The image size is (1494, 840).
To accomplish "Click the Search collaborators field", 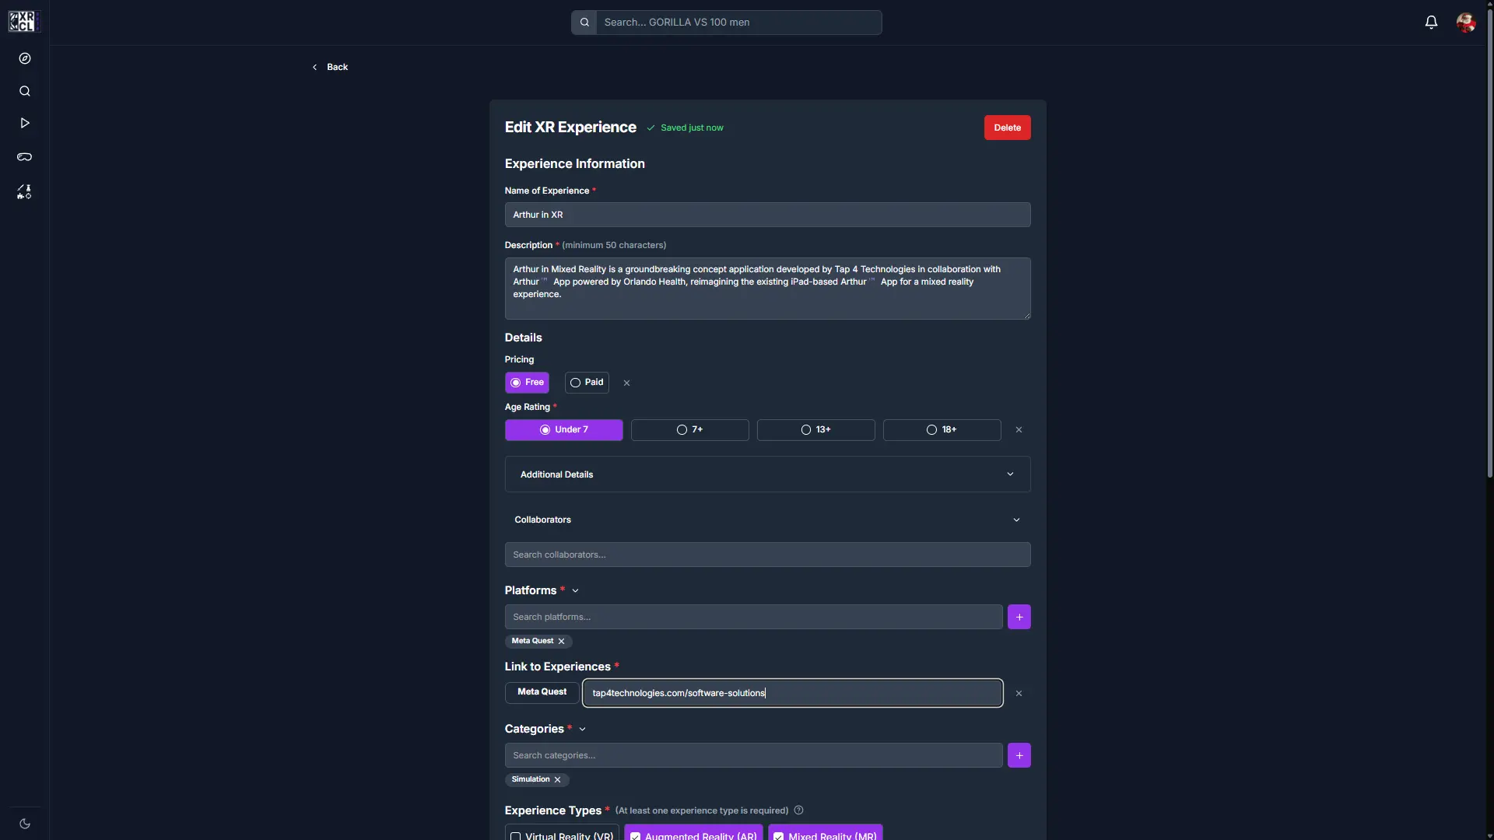I will 767,555.
